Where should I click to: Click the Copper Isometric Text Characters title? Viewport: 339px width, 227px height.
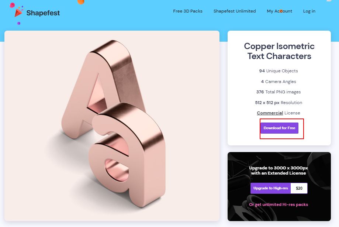click(x=279, y=51)
